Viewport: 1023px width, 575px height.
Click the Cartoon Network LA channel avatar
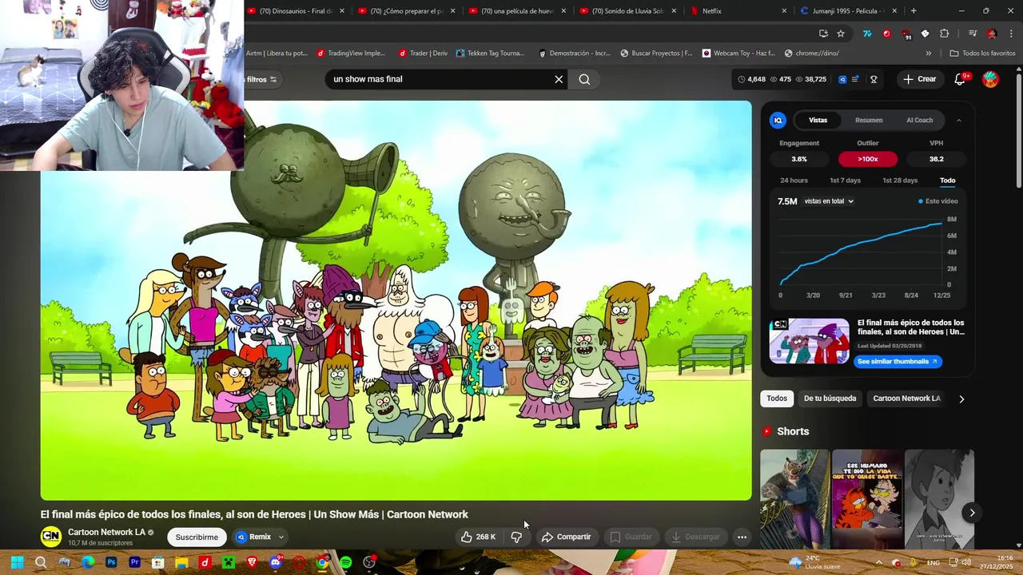(51, 537)
